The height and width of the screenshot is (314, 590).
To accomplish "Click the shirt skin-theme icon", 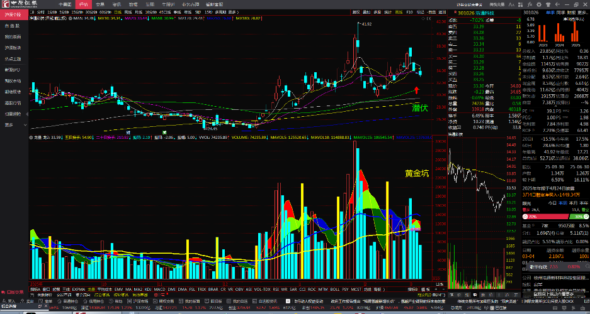I will pos(548,4).
